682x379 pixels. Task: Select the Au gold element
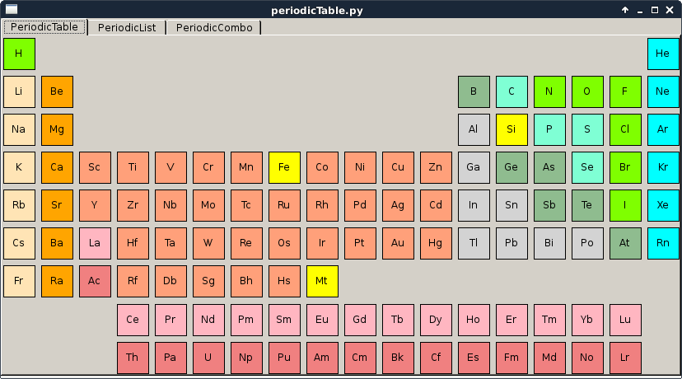(x=398, y=243)
